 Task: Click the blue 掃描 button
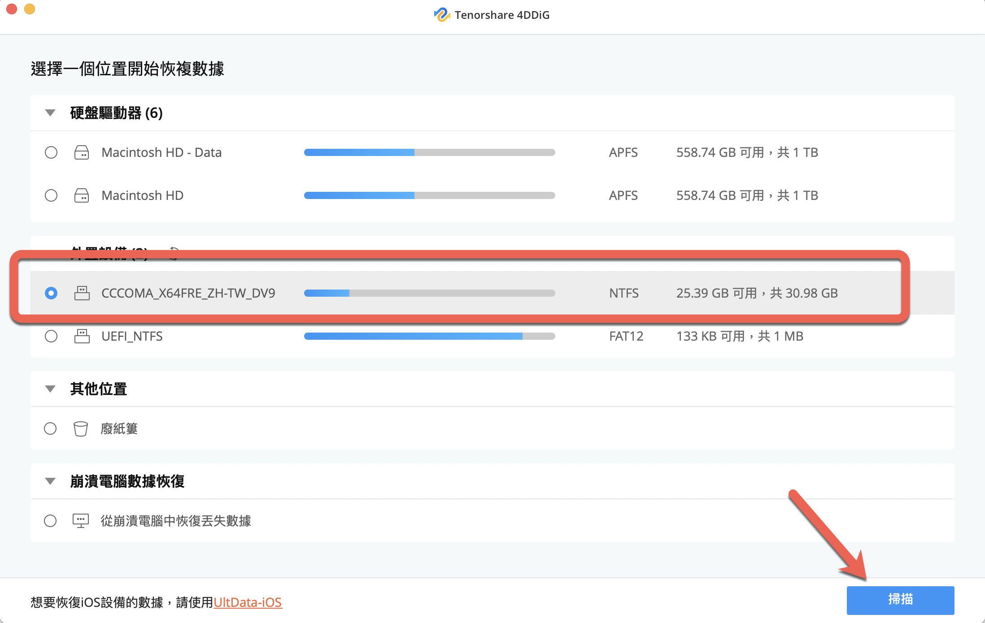pos(900,600)
